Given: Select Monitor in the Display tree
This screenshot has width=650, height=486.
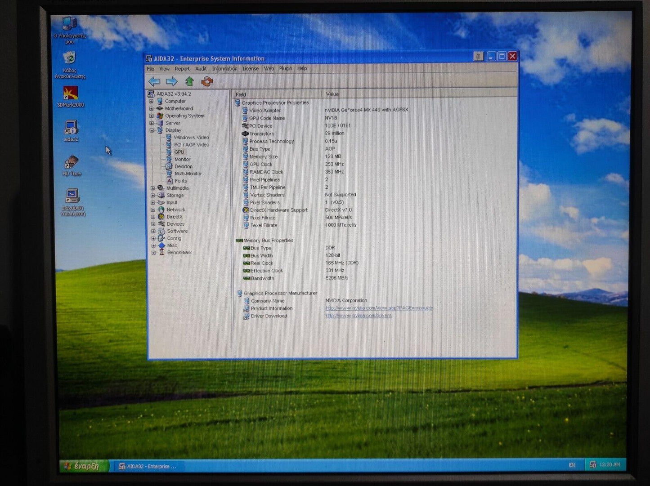Looking at the screenshot, I should (182, 159).
